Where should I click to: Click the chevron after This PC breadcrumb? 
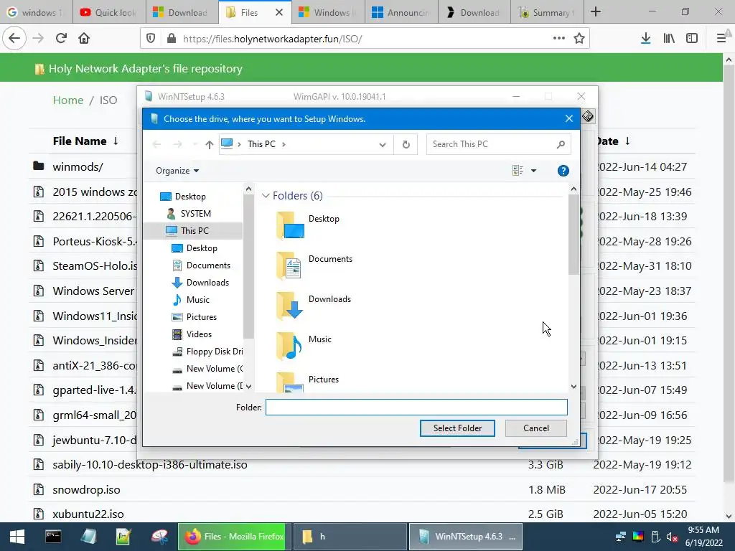pos(284,144)
